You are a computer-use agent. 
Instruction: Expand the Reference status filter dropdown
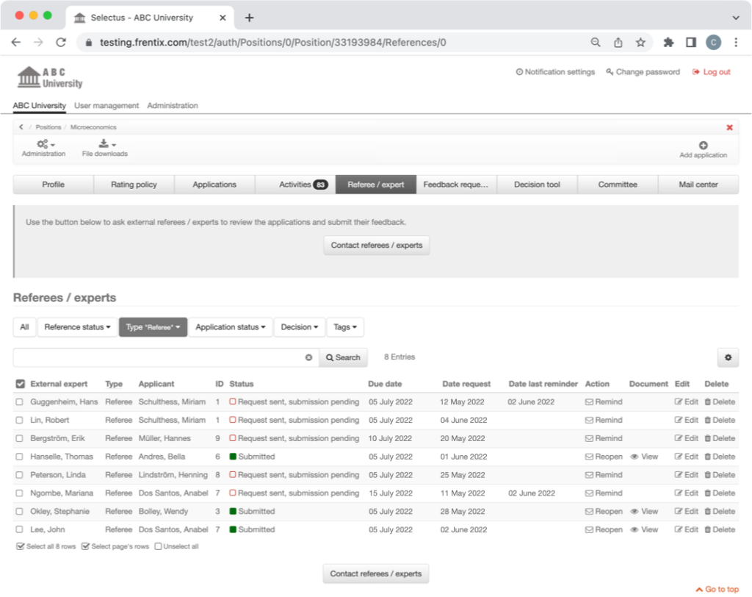[77, 327]
